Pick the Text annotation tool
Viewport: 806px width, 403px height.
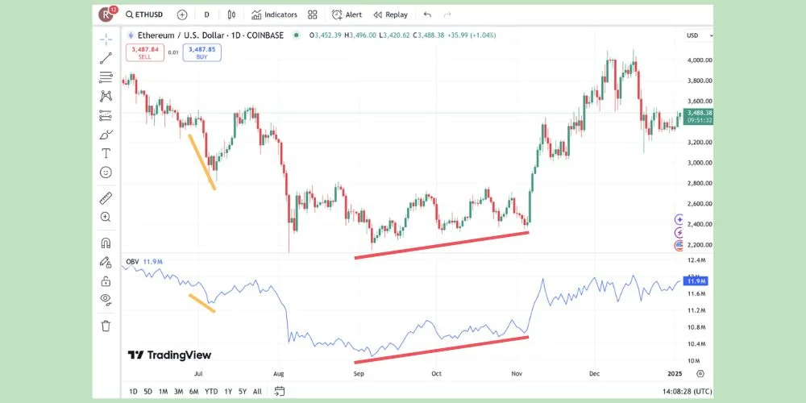coord(106,153)
